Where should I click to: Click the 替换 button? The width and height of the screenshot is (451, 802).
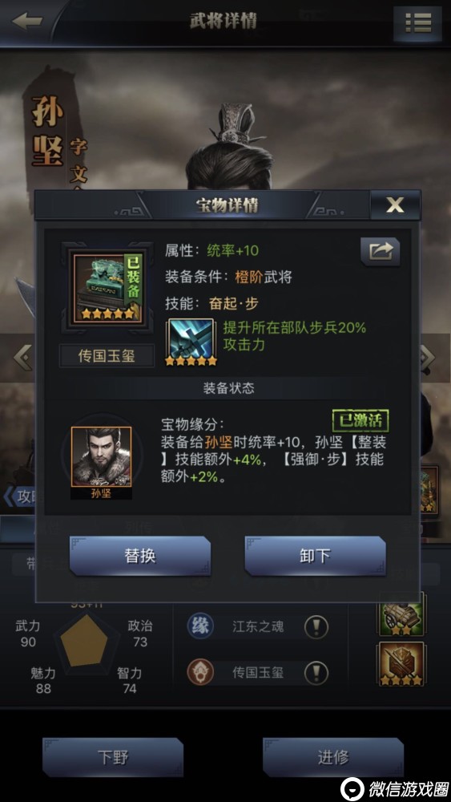coord(140,556)
